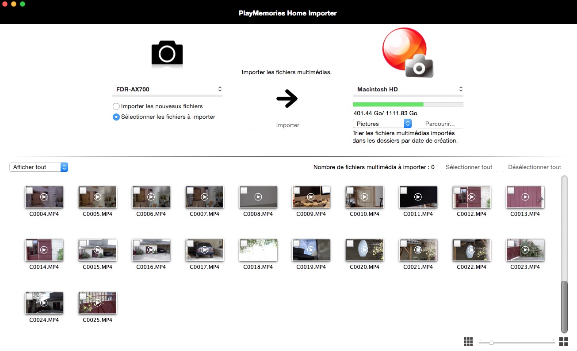577x351 pixels.
Task: Open the FDR-AX700 device dropdown
Action: pos(167,89)
